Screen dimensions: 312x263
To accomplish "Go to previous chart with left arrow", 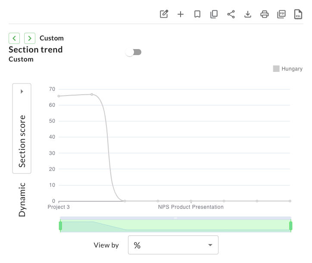I will (x=14, y=38).
